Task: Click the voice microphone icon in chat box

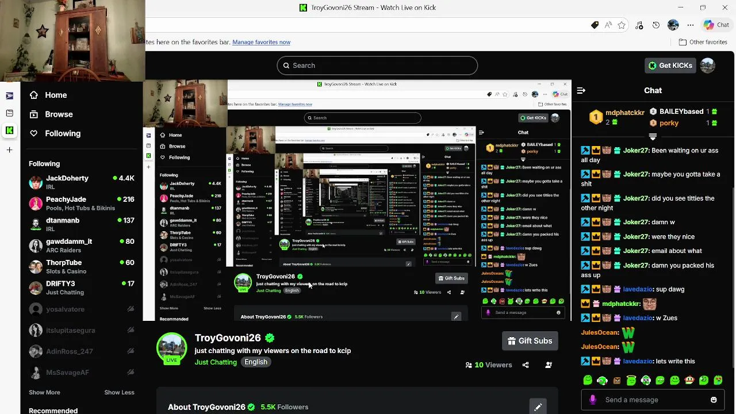Action: (593, 400)
